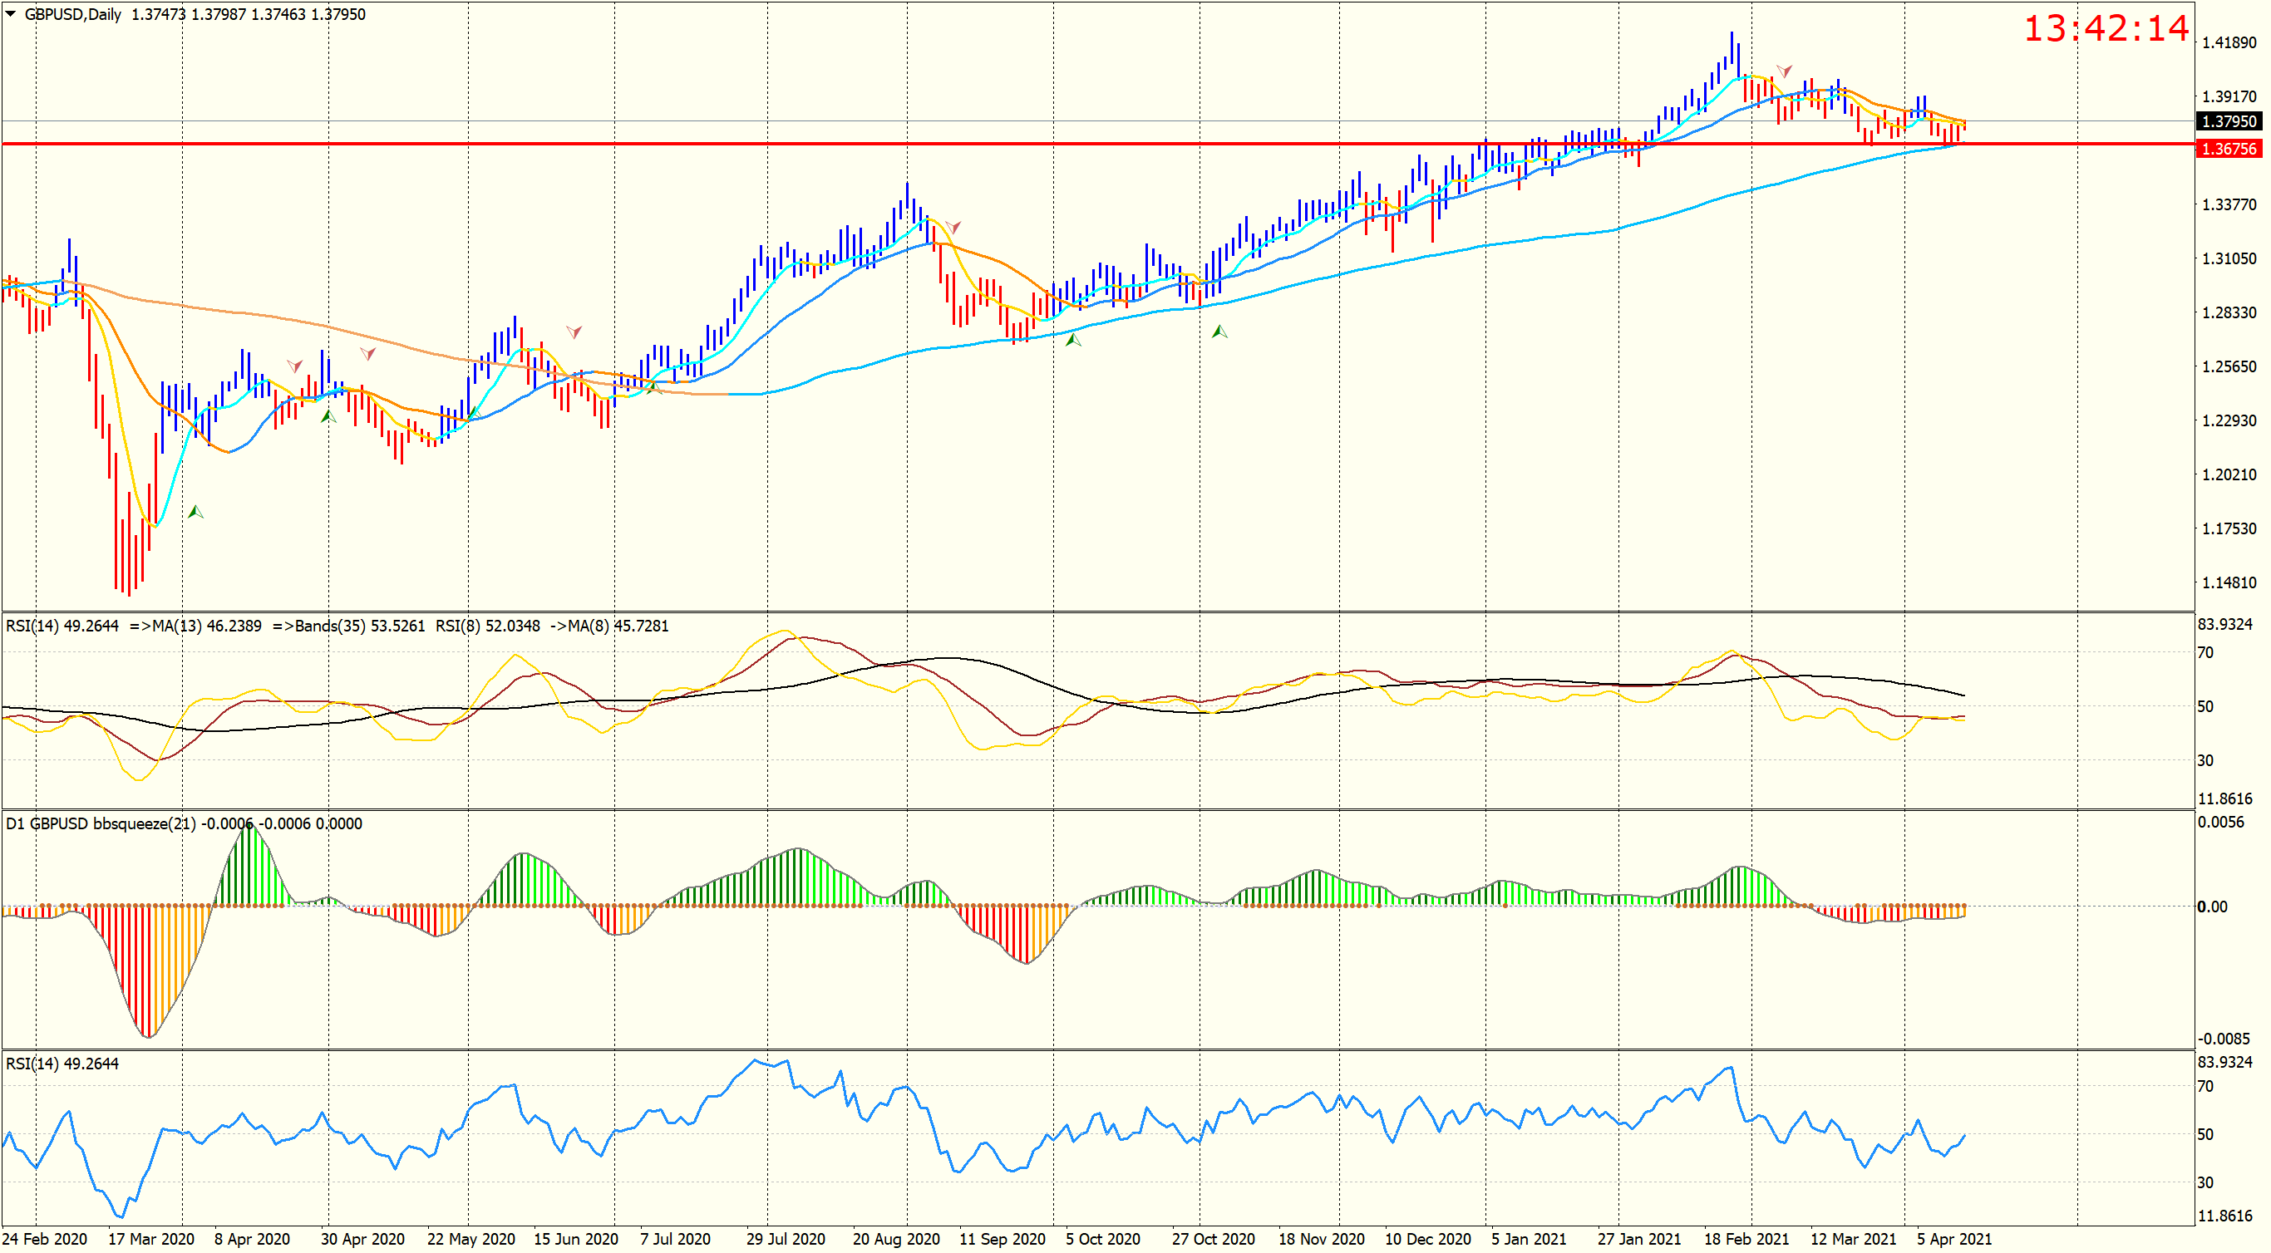Click red sell arrow near 20 Aug 2020 peak

tap(953, 228)
